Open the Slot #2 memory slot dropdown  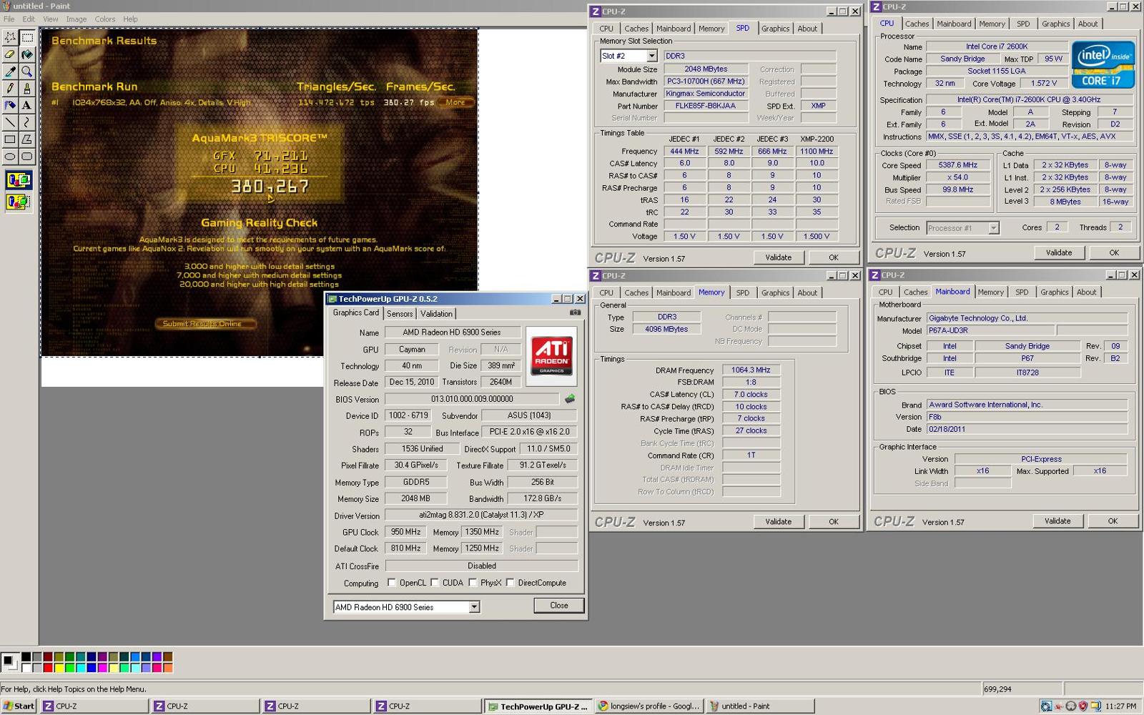click(x=651, y=56)
